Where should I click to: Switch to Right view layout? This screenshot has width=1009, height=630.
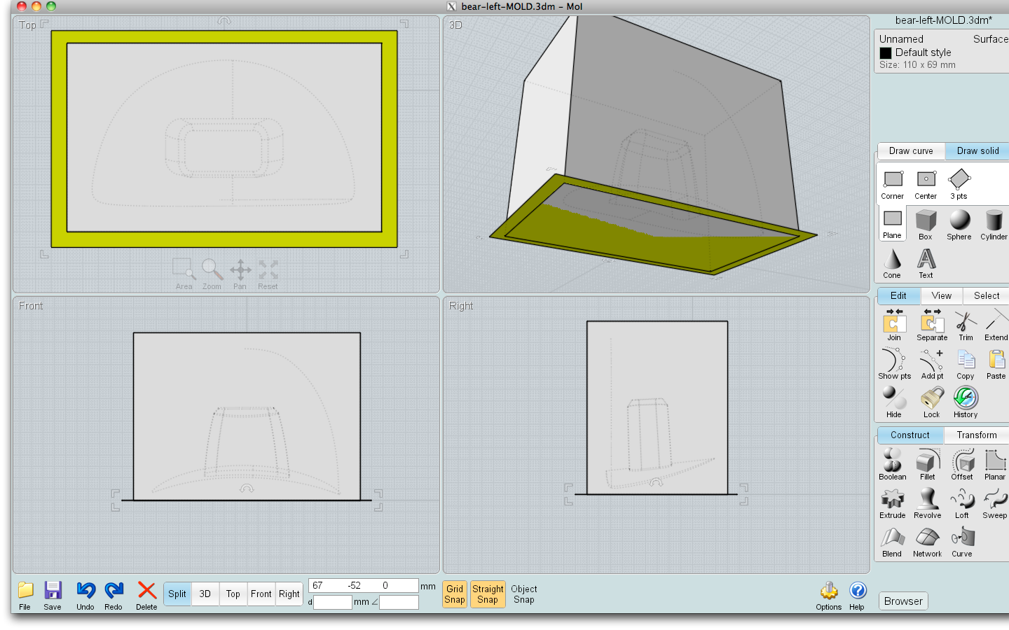(x=289, y=594)
